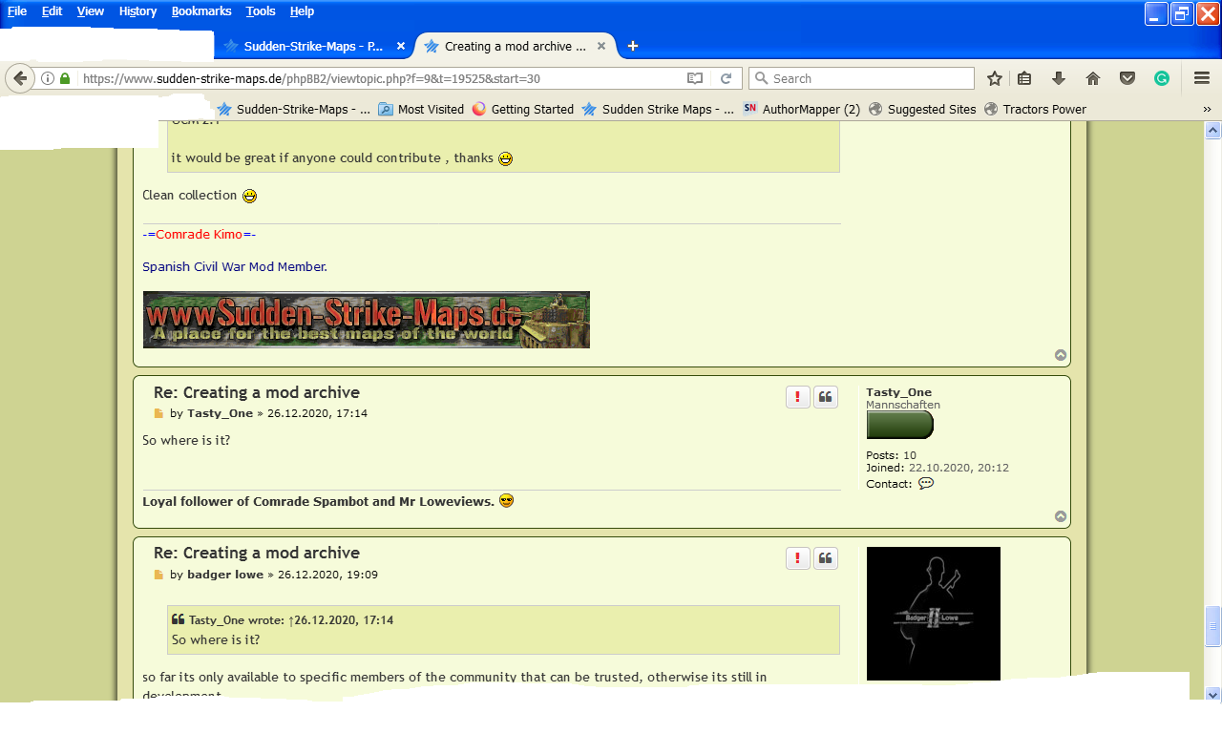Open the Pocket save icon
This screenshot has height=733, width=1222.
(x=1127, y=78)
